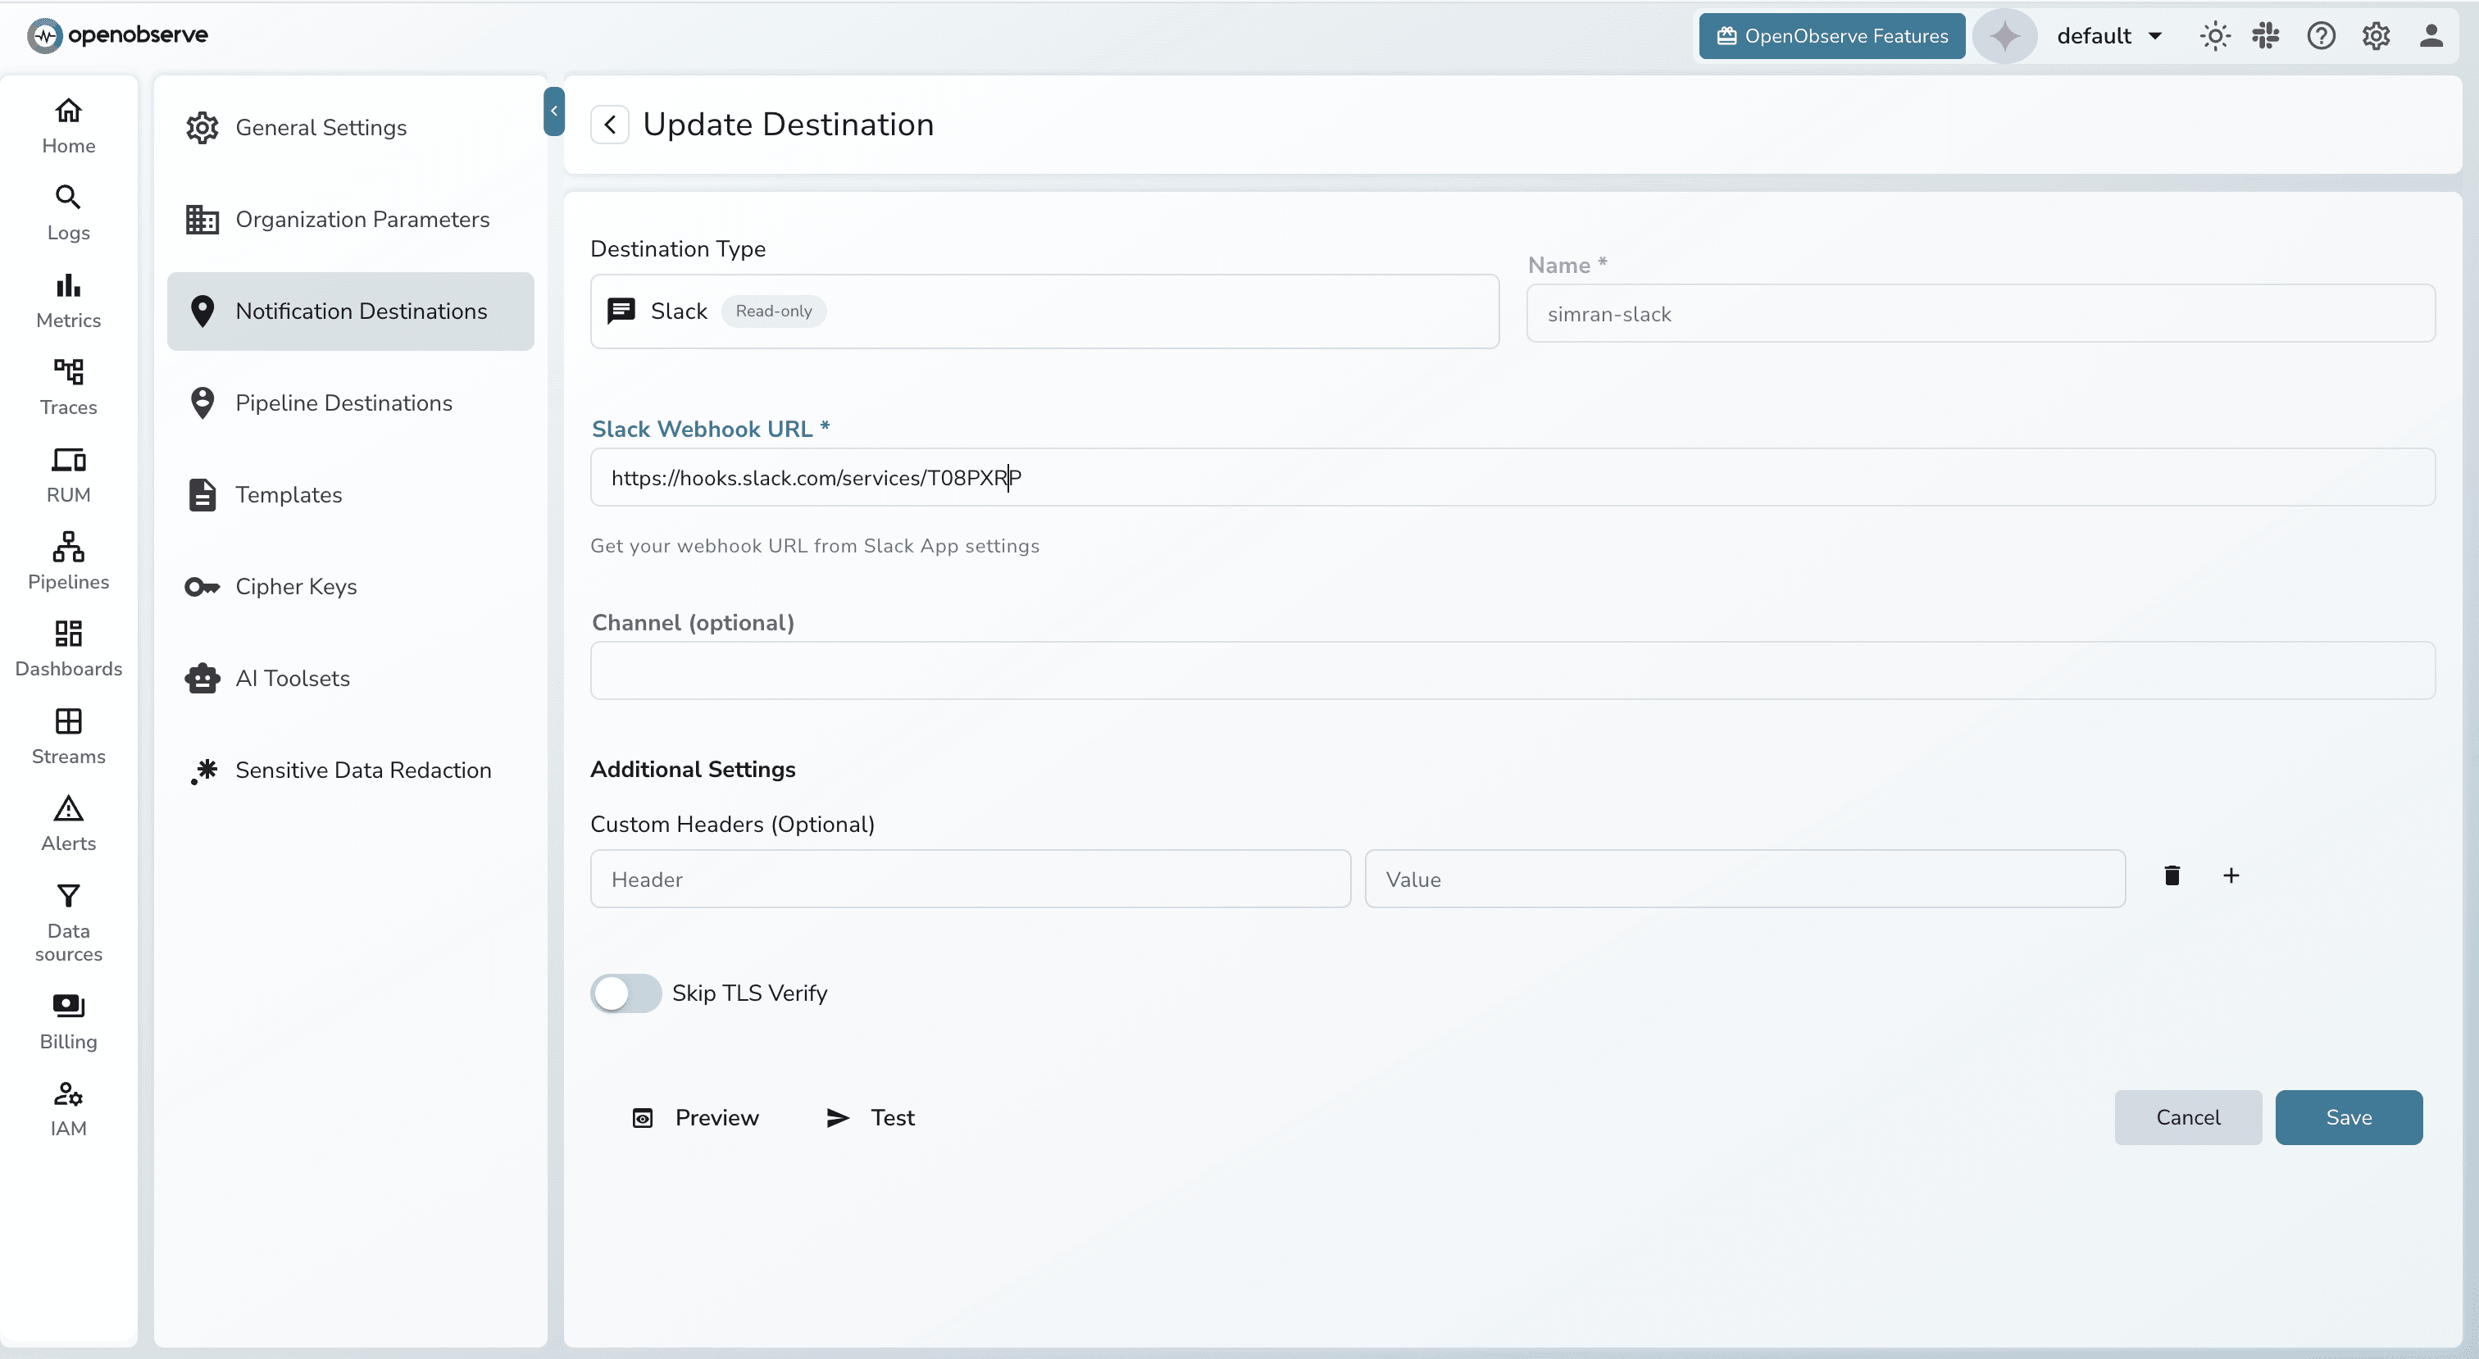
Task: Open settings gear in top bar
Action: pos(2376,37)
